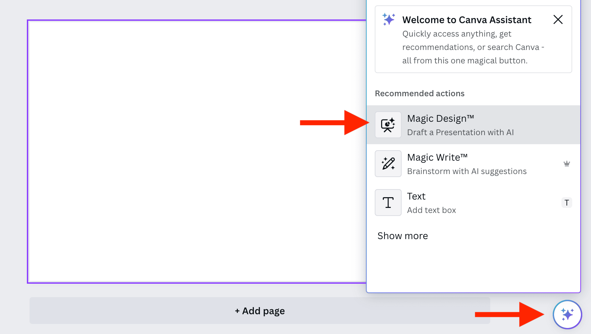
Task: Click the Recommended actions heading
Action: pyautogui.click(x=419, y=94)
